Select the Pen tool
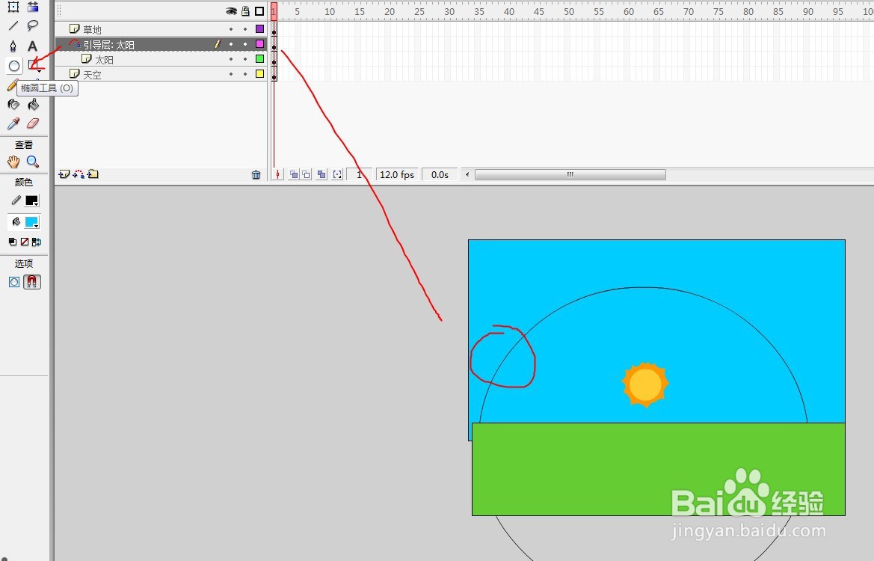The height and width of the screenshot is (561, 874). pos(13,46)
